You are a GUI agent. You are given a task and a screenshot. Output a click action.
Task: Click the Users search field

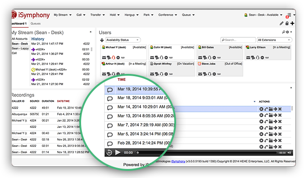pyautogui.click(x=238, y=40)
